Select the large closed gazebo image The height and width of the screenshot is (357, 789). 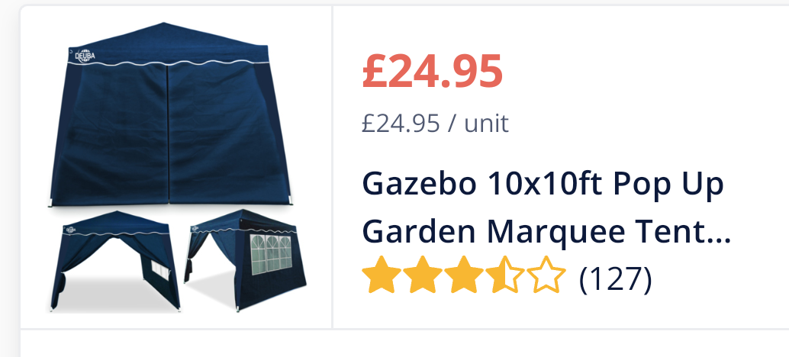171,114
